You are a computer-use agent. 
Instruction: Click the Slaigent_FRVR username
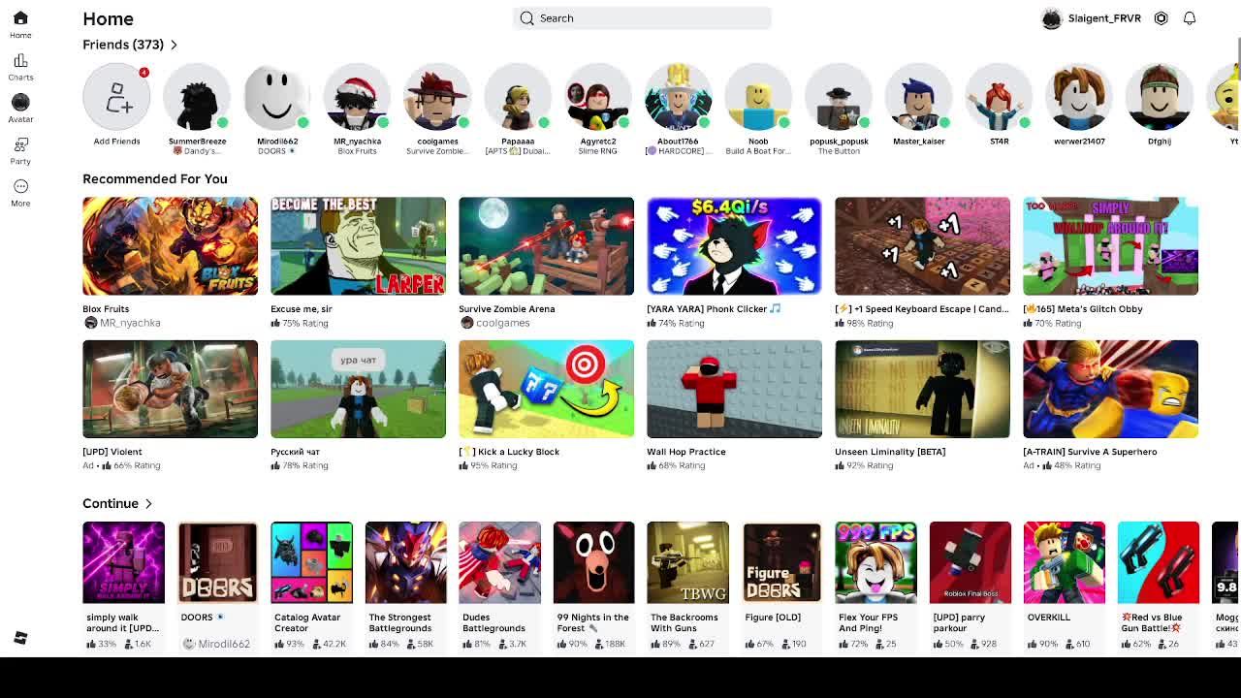[x=1104, y=18]
